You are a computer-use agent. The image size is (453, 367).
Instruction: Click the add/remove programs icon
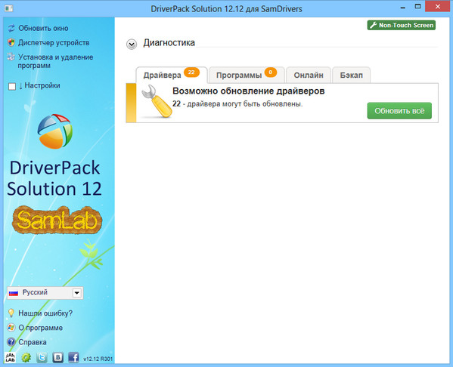click(x=11, y=57)
